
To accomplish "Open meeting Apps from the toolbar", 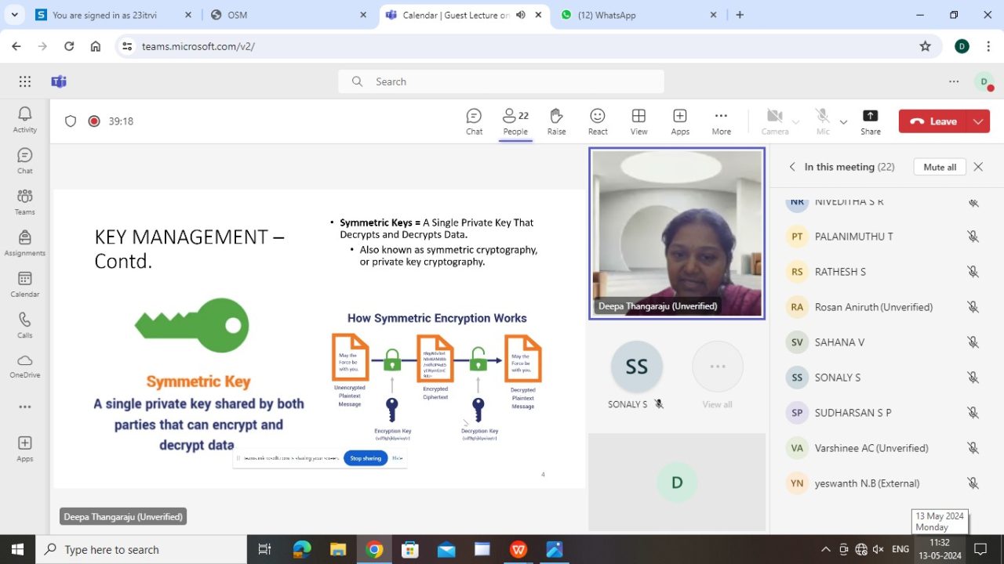I will [x=679, y=121].
